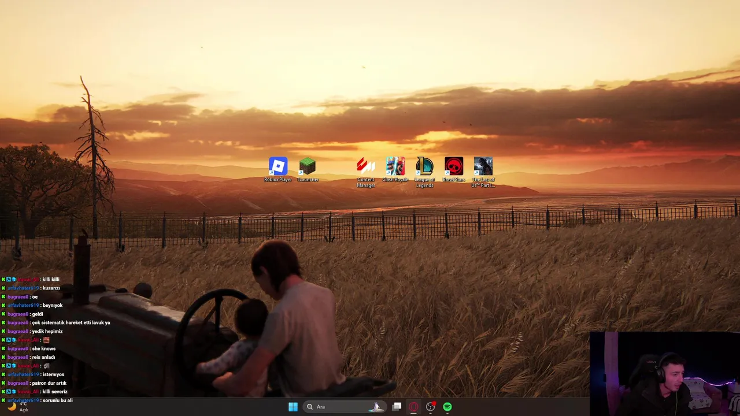Select The Last of Us Part I shortcut

click(x=483, y=172)
